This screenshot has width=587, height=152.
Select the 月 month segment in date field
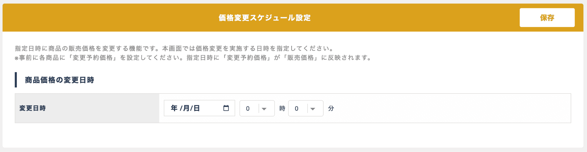pyautogui.click(x=186, y=108)
